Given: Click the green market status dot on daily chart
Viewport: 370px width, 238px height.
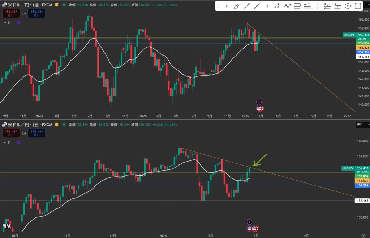Looking at the screenshot, I should [64, 125].
